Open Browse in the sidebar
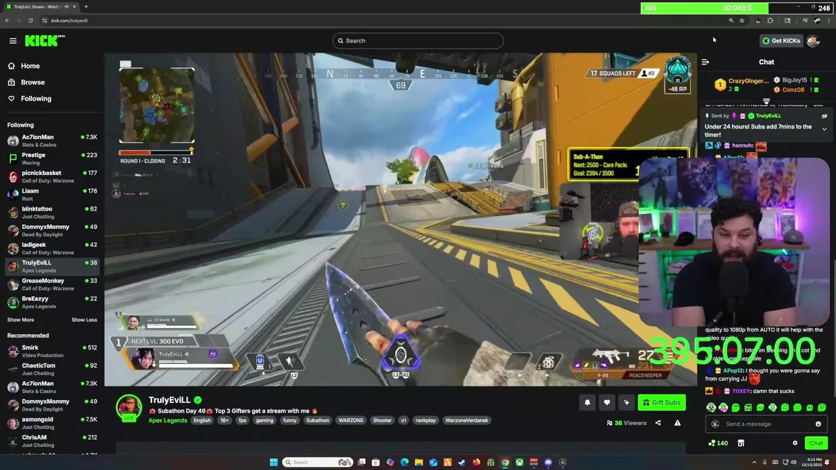 click(26, 82)
